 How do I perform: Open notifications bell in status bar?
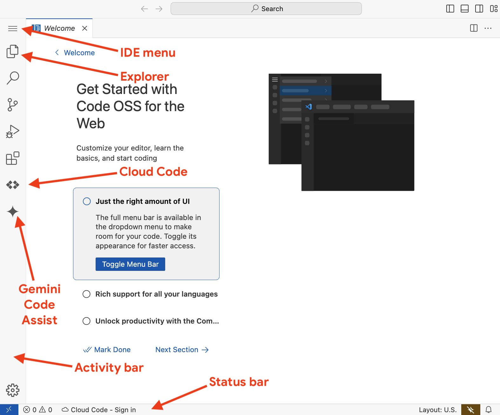tap(489, 410)
